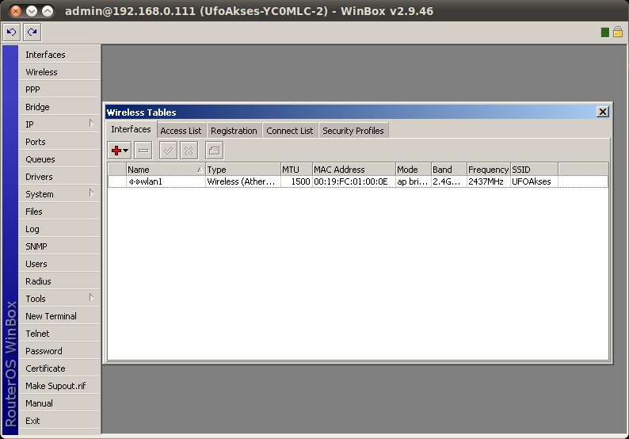
Task: Sort by the Mode column header
Action: click(x=414, y=170)
